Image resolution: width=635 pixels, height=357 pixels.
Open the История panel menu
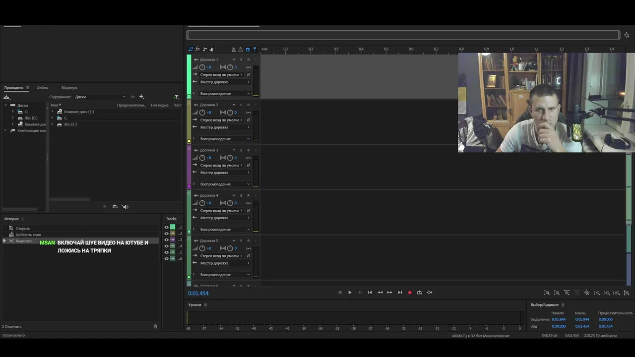pyautogui.click(x=22, y=219)
